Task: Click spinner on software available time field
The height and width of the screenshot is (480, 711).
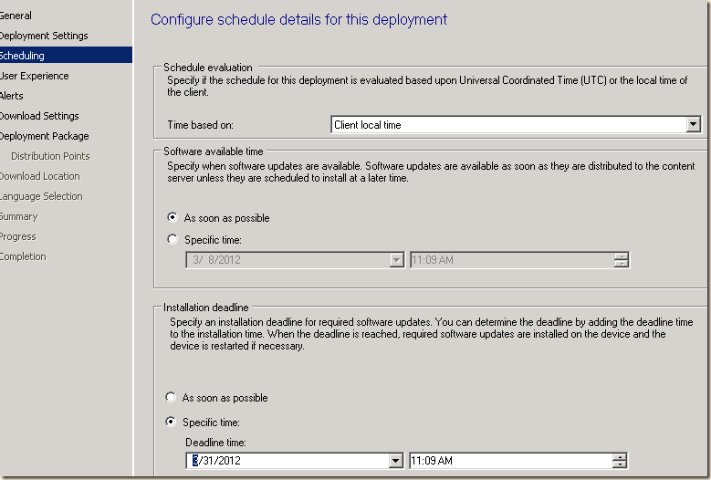Action: pos(622,260)
